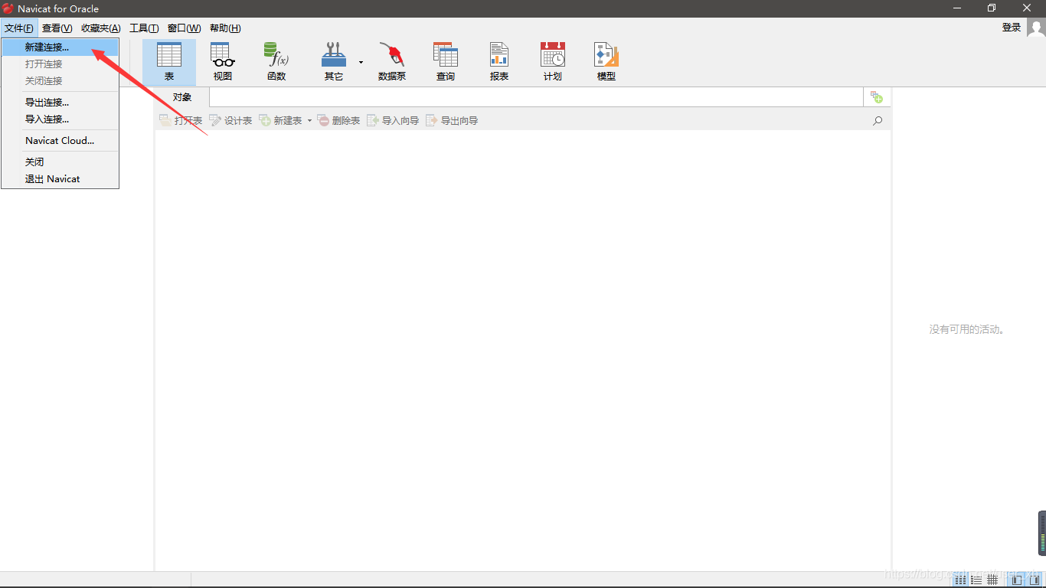Toggle the left navigation pane

pos(1017,580)
